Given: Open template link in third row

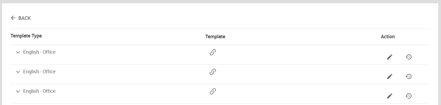Looking at the screenshot, I should click(x=213, y=91).
